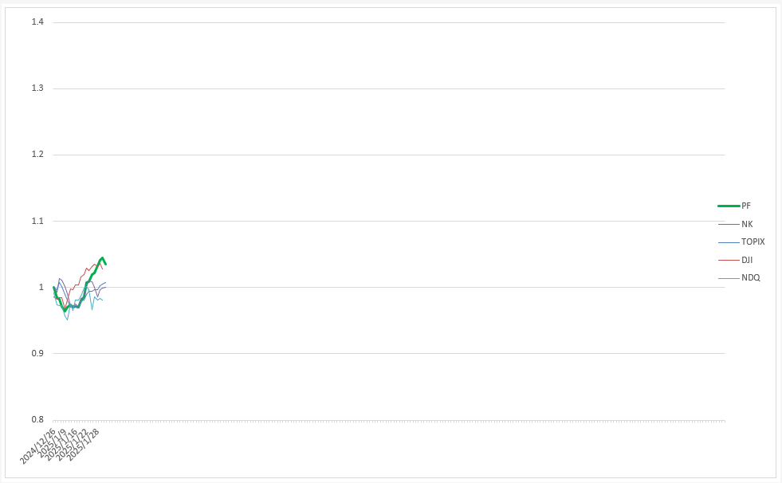Click the lowest dip of the NDQ line
The image size is (782, 483).
(67, 319)
